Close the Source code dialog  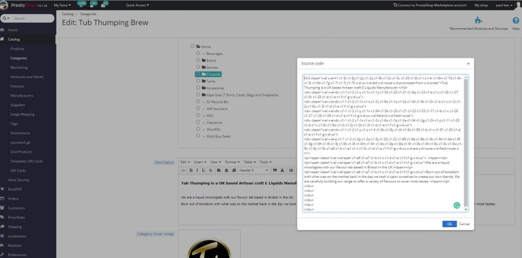pos(468,64)
